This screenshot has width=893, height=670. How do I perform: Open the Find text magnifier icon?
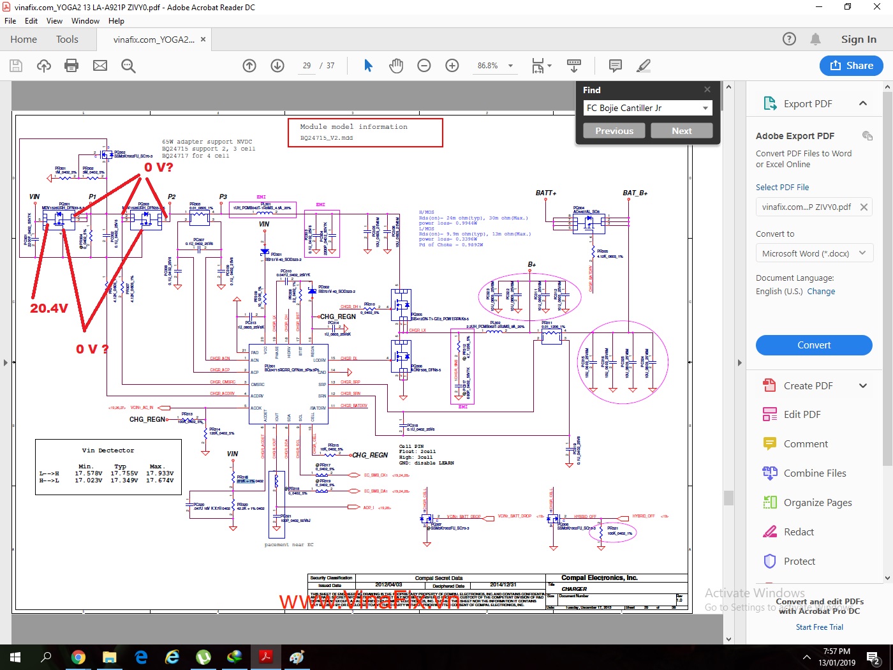[128, 66]
